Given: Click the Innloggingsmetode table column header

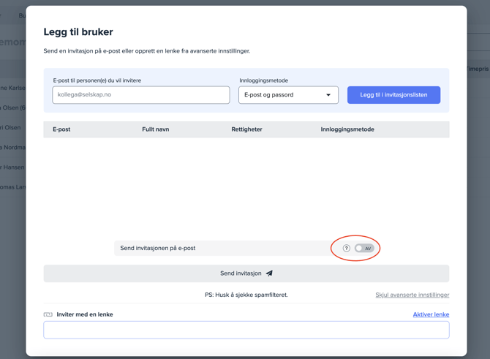Looking at the screenshot, I should point(347,129).
